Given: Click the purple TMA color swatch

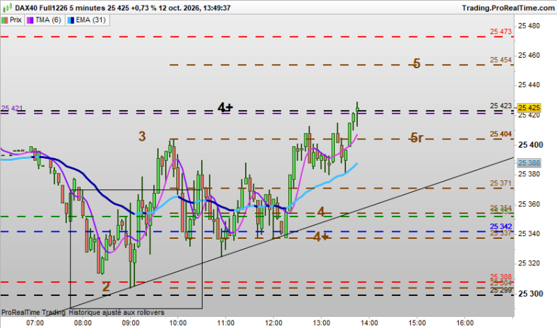Looking at the screenshot, I should pyautogui.click(x=30, y=20).
